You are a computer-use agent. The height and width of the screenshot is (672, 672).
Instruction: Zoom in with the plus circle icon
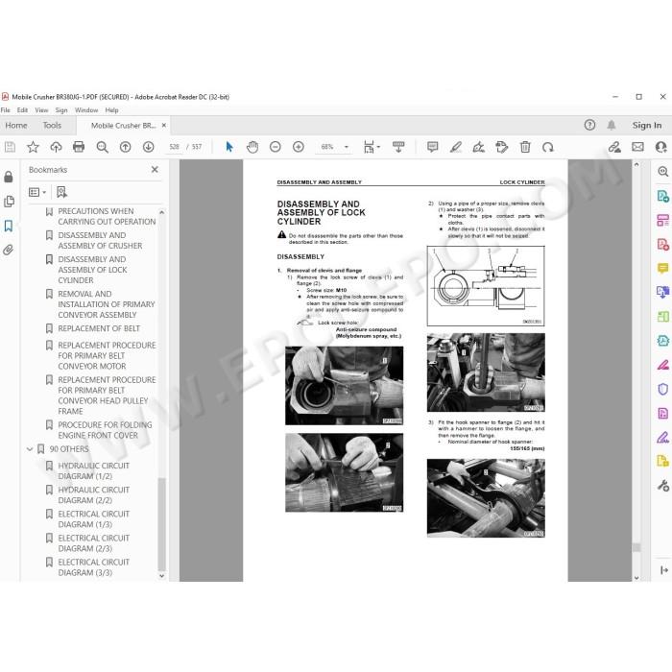click(x=299, y=147)
